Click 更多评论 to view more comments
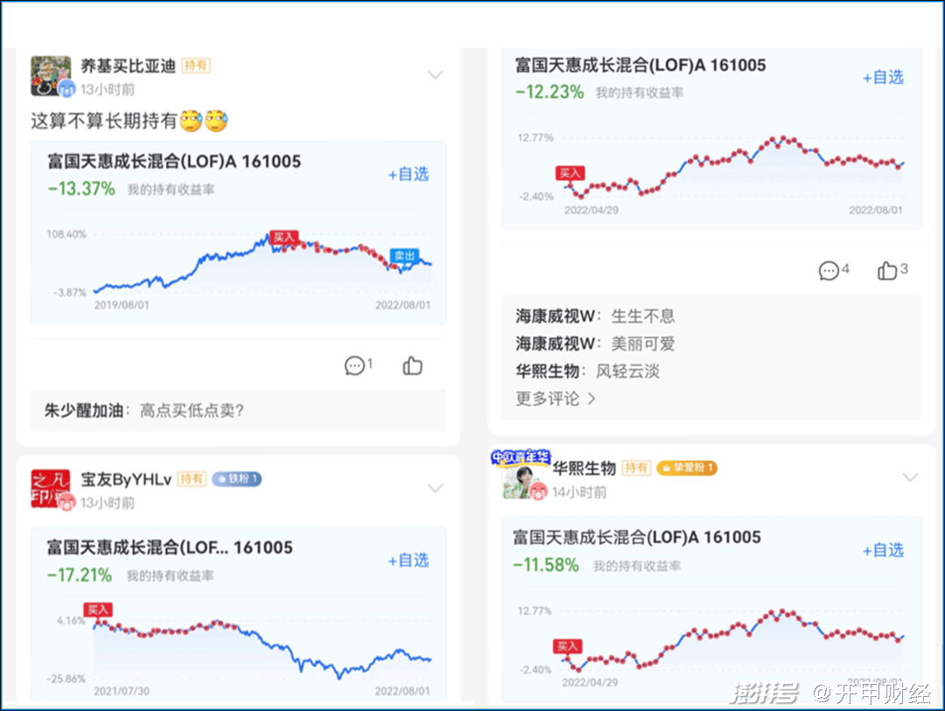This screenshot has width=945, height=711. (x=556, y=399)
